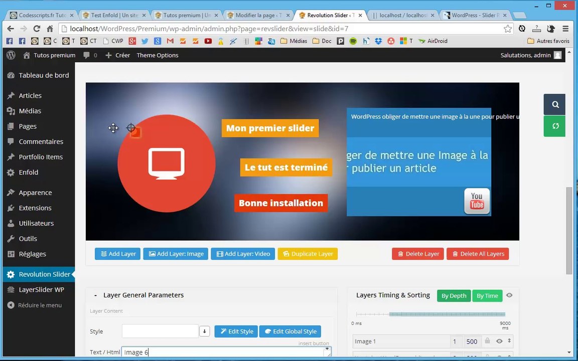Open the CWP bookmark
The height and width of the screenshot is (361, 578).
113,41
